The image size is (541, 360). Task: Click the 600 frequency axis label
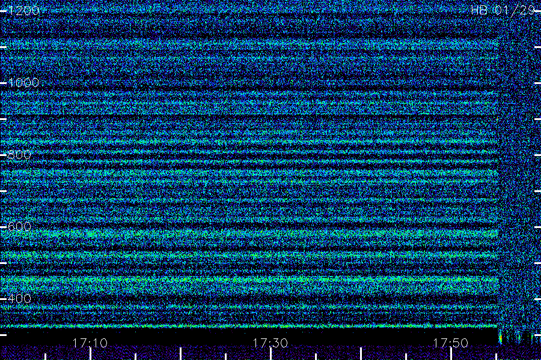[x=19, y=227]
